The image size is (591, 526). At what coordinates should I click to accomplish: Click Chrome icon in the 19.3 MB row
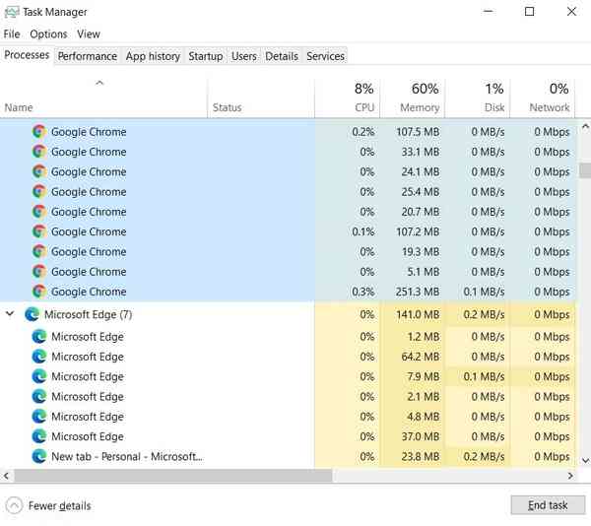point(39,252)
